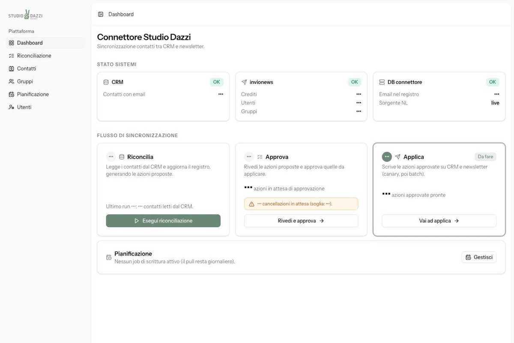This screenshot has width=514, height=343.
Task: Click the Gruppi row in invionews card
Action: tap(301, 111)
